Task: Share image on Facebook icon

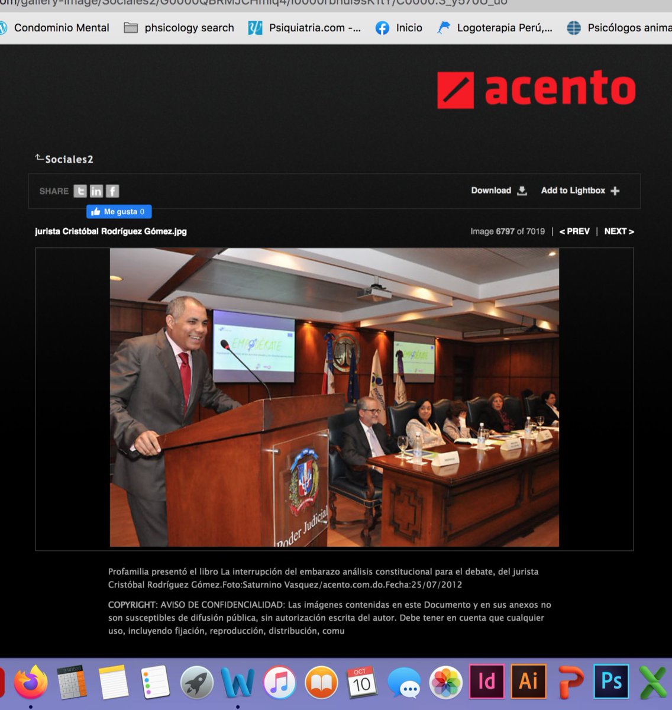Action: point(112,191)
